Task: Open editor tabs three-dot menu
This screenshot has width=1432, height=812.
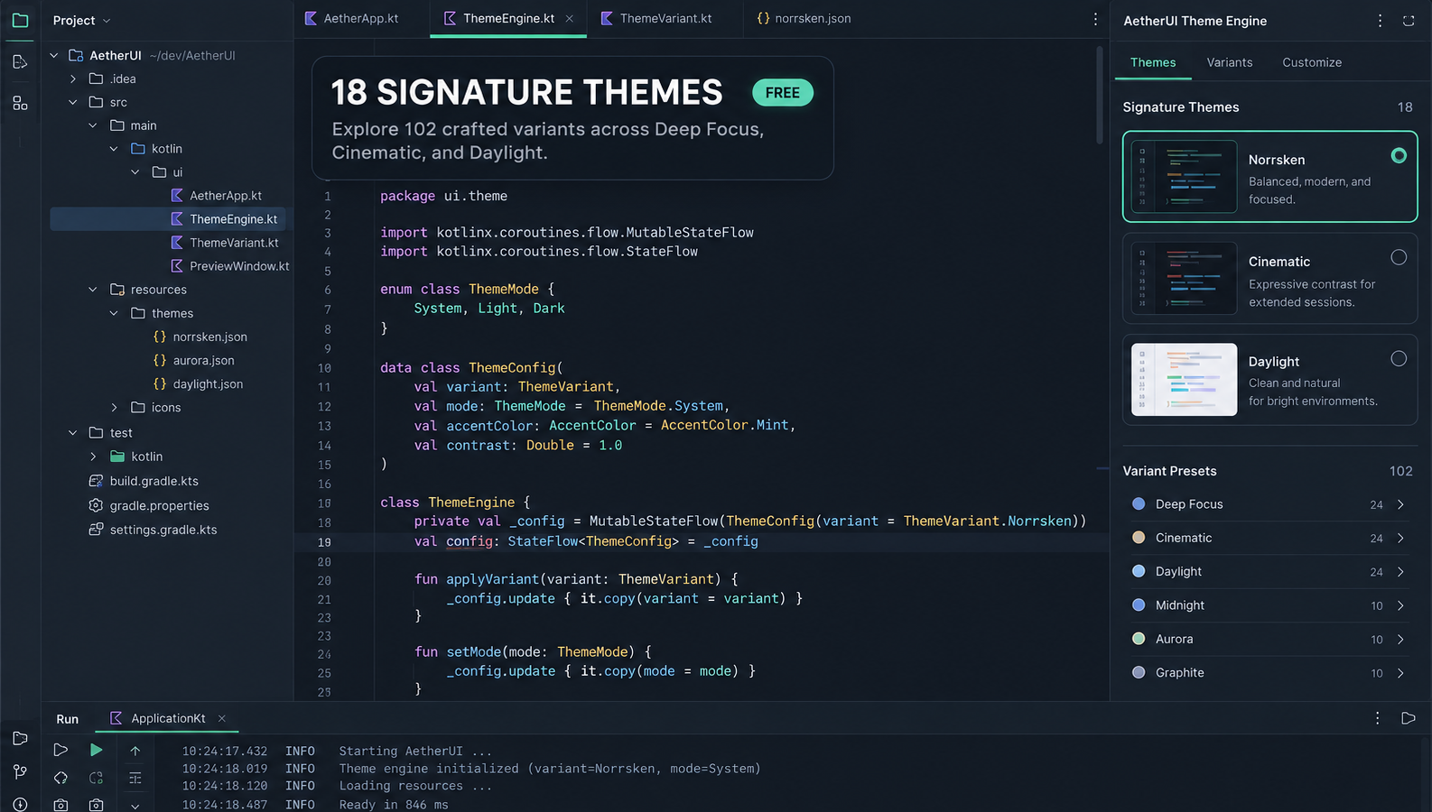Action: pyautogui.click(x=1095, y=19)
